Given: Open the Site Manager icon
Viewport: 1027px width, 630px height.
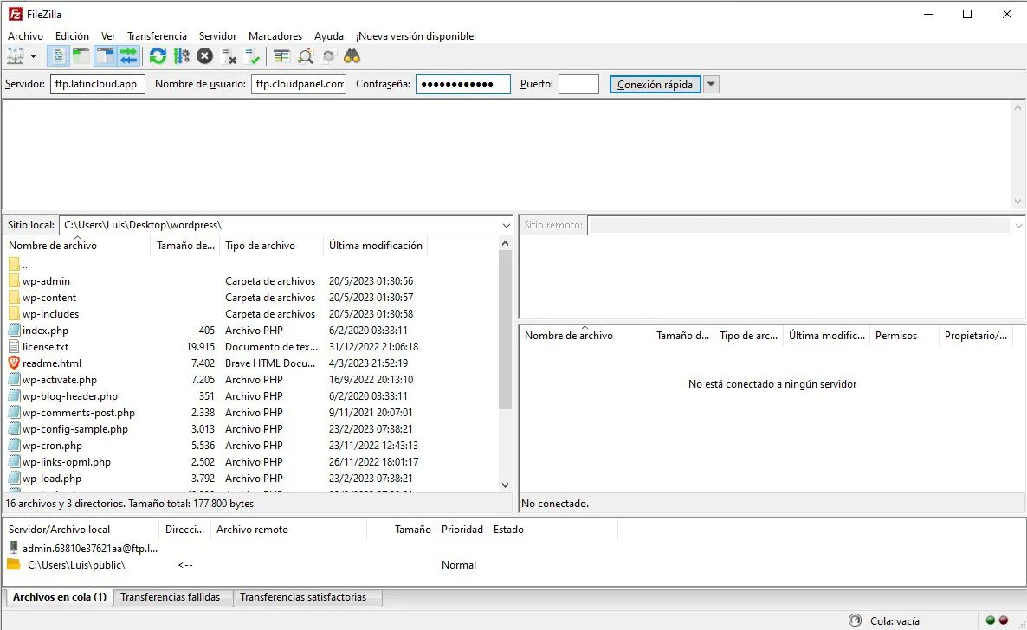Looking at the screenshot, I should [x=16, y=56].
